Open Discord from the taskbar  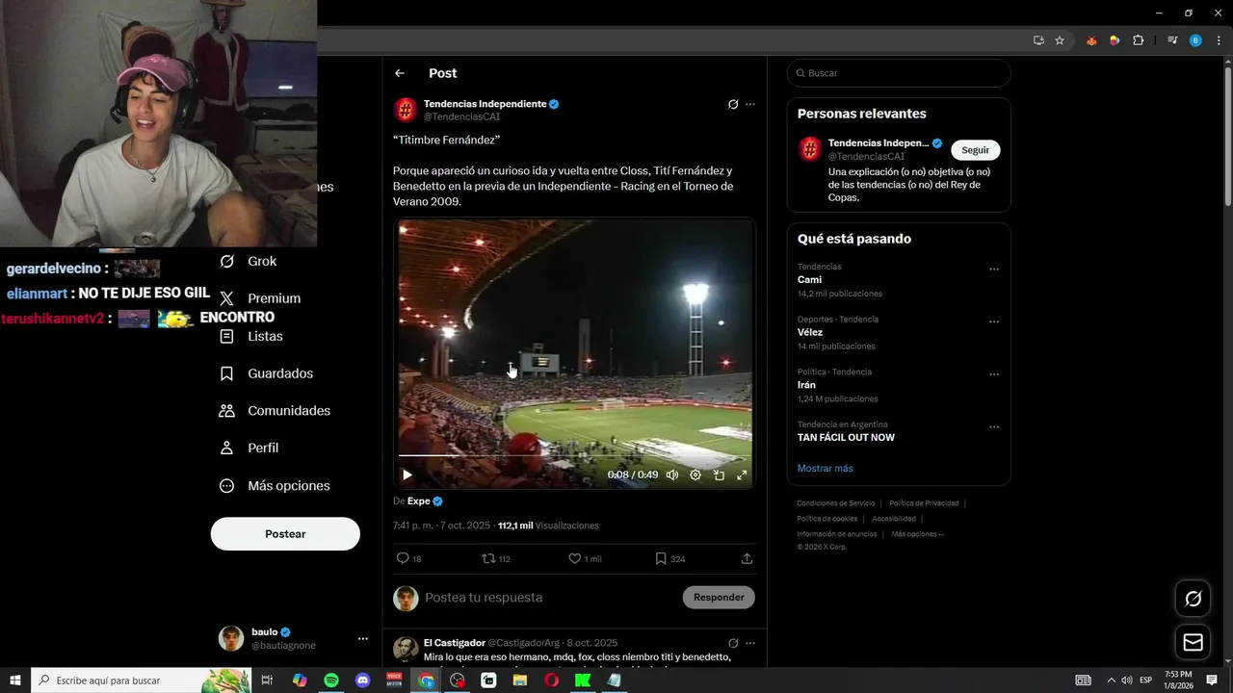click(363, 680)
